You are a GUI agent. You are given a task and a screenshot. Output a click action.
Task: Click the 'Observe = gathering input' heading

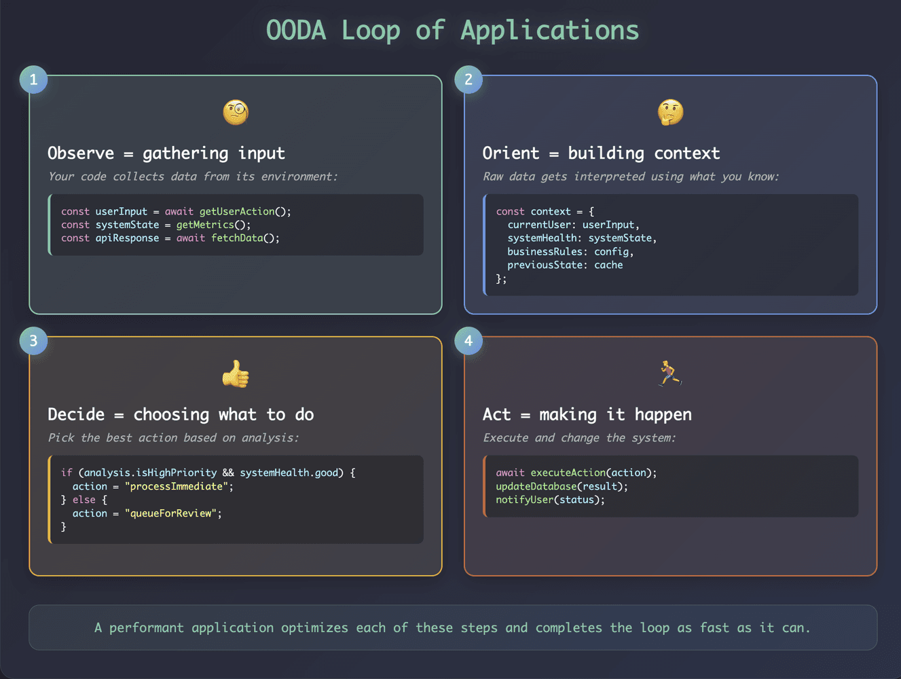(x=166, y=153)
